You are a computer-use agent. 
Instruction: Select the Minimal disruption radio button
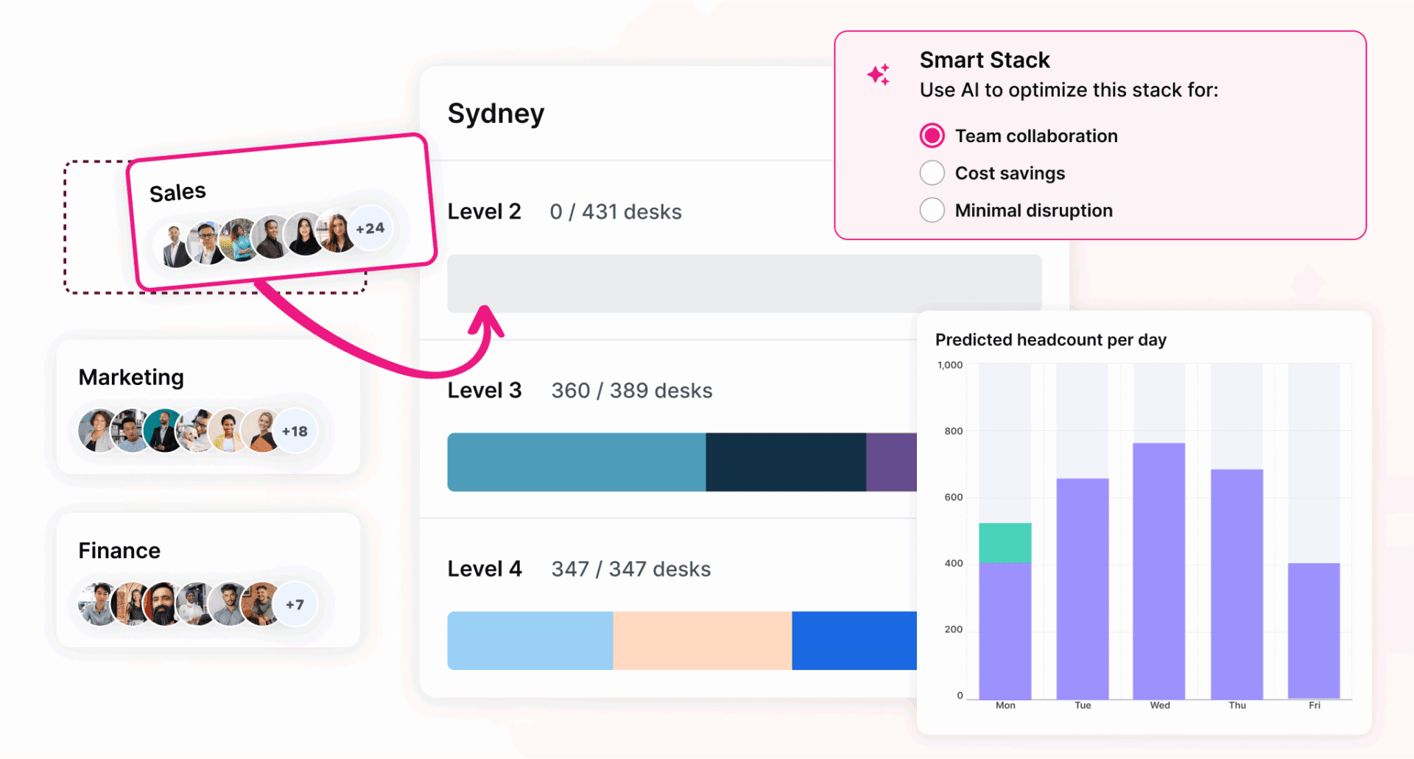(932, 211)
